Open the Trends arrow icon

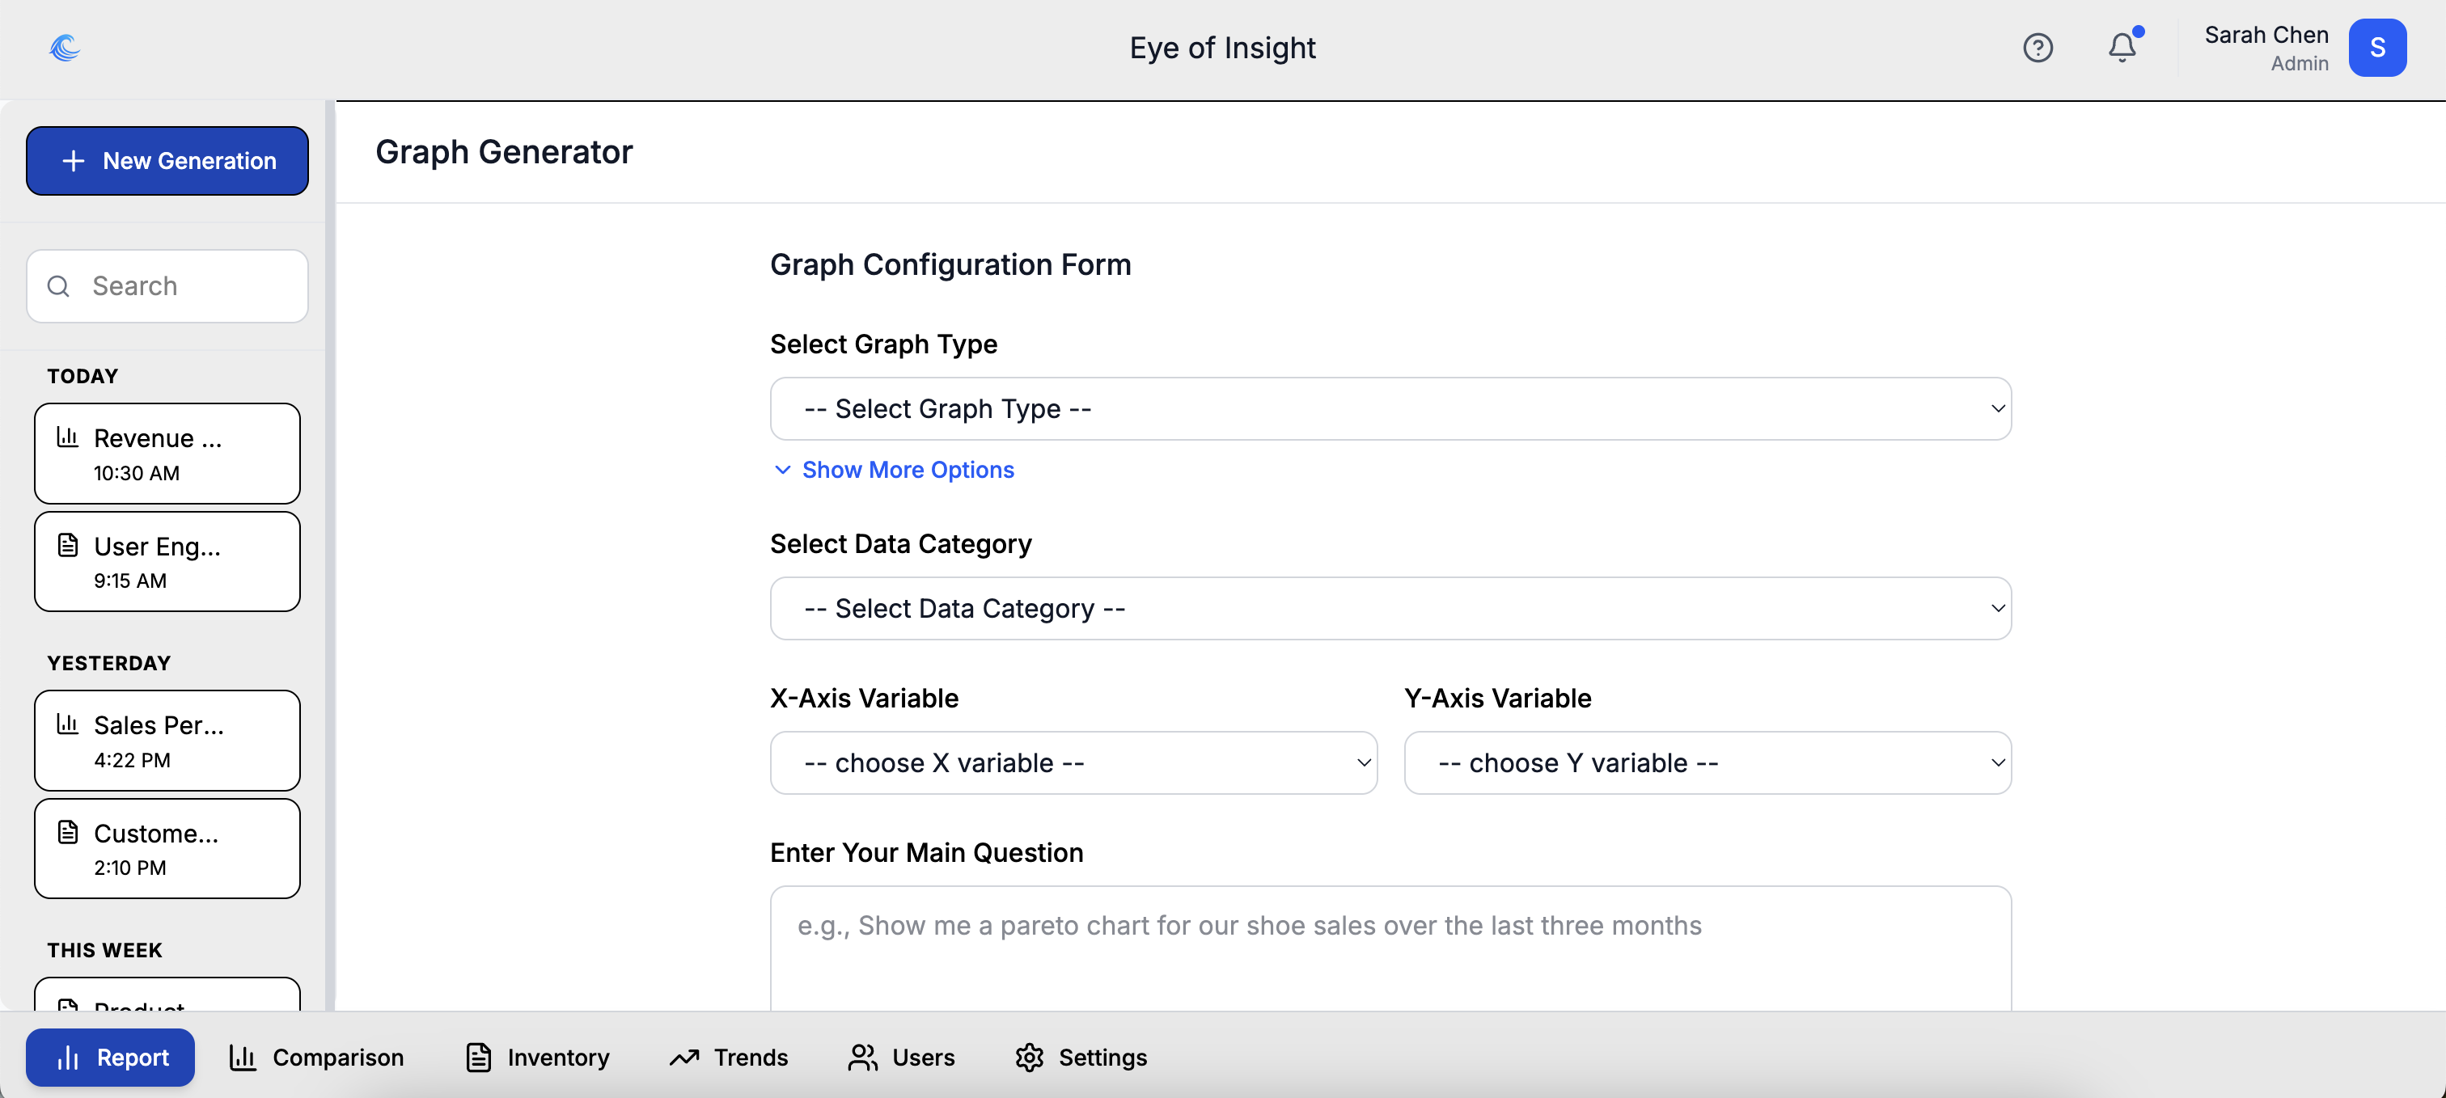[x=683, y=1058]
